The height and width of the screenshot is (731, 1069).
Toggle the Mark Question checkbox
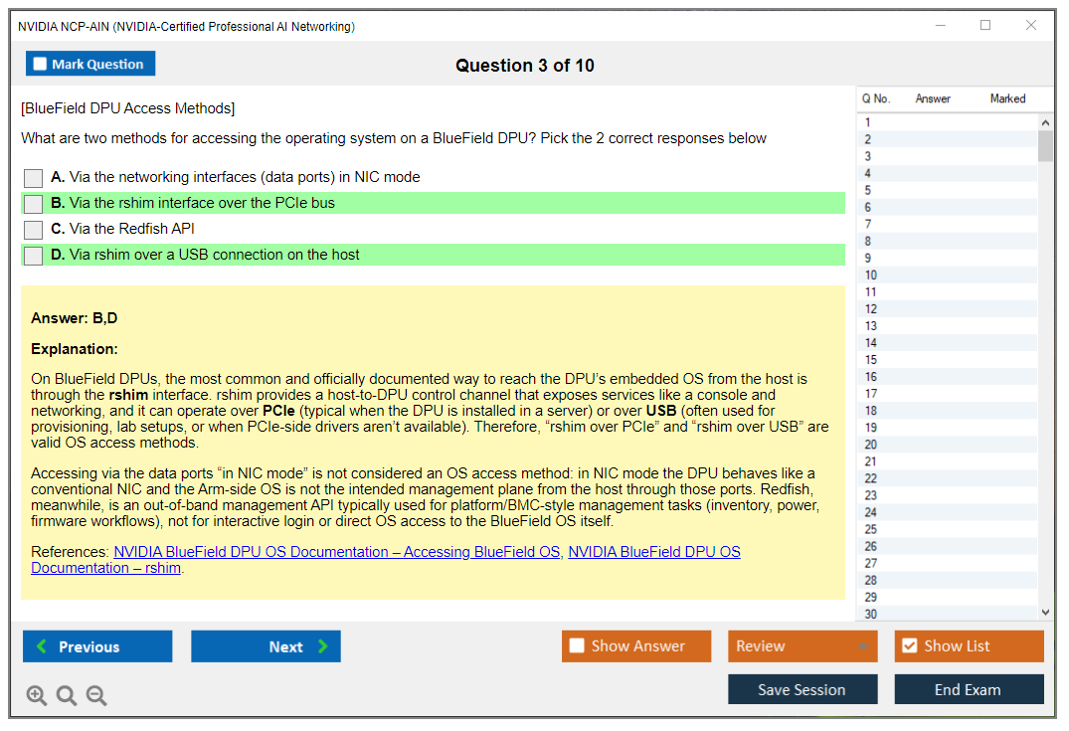40,63
